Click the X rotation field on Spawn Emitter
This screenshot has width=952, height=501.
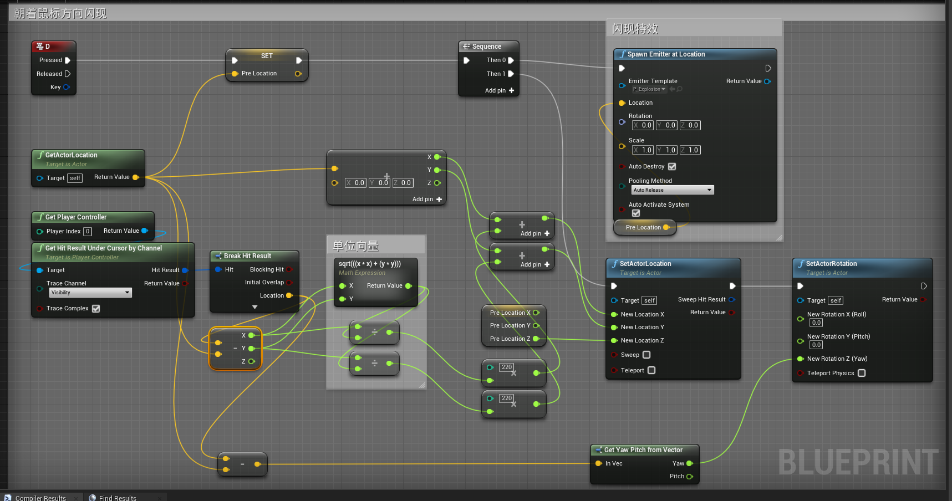642,125
